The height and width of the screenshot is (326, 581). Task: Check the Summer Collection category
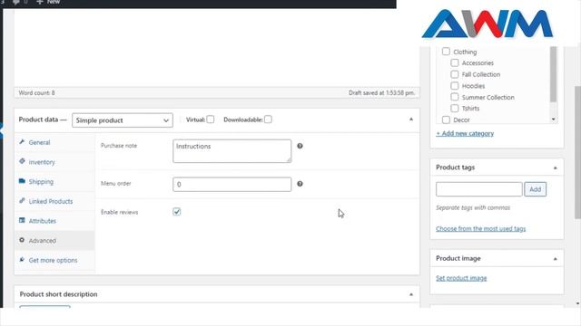click(455, 97)
